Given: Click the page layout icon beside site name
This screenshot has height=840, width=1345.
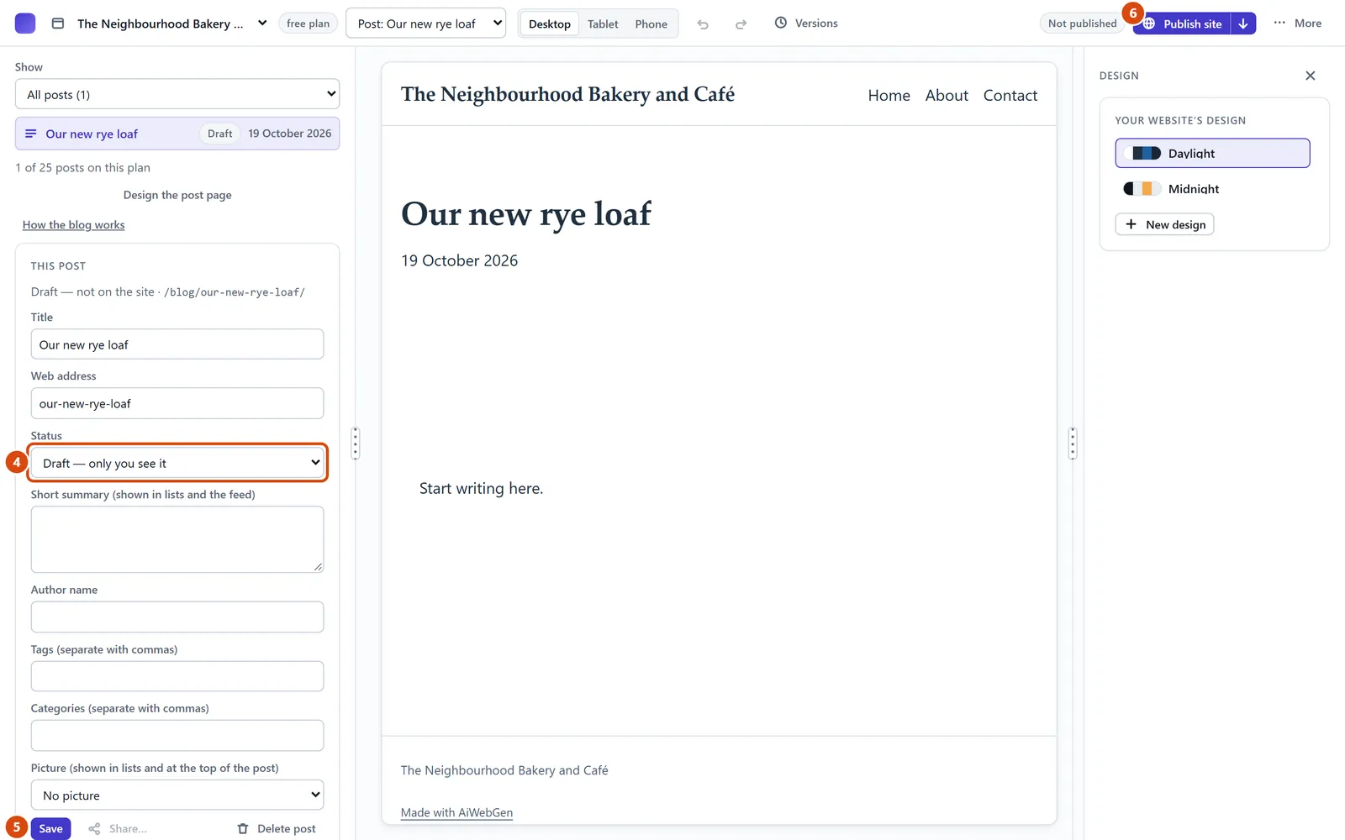Looking at the screenshot, I should [58, 24].
